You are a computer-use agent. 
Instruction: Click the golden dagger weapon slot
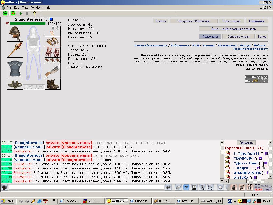tap(15, 49)
